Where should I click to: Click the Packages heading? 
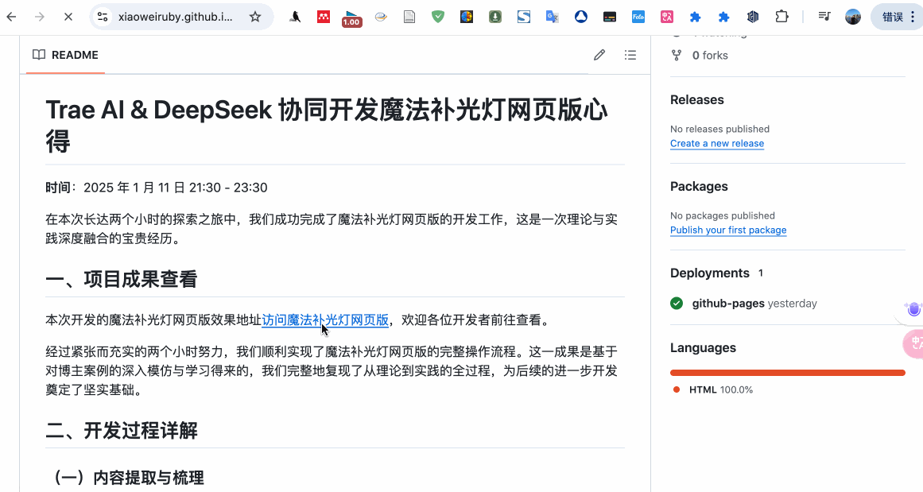699,187
